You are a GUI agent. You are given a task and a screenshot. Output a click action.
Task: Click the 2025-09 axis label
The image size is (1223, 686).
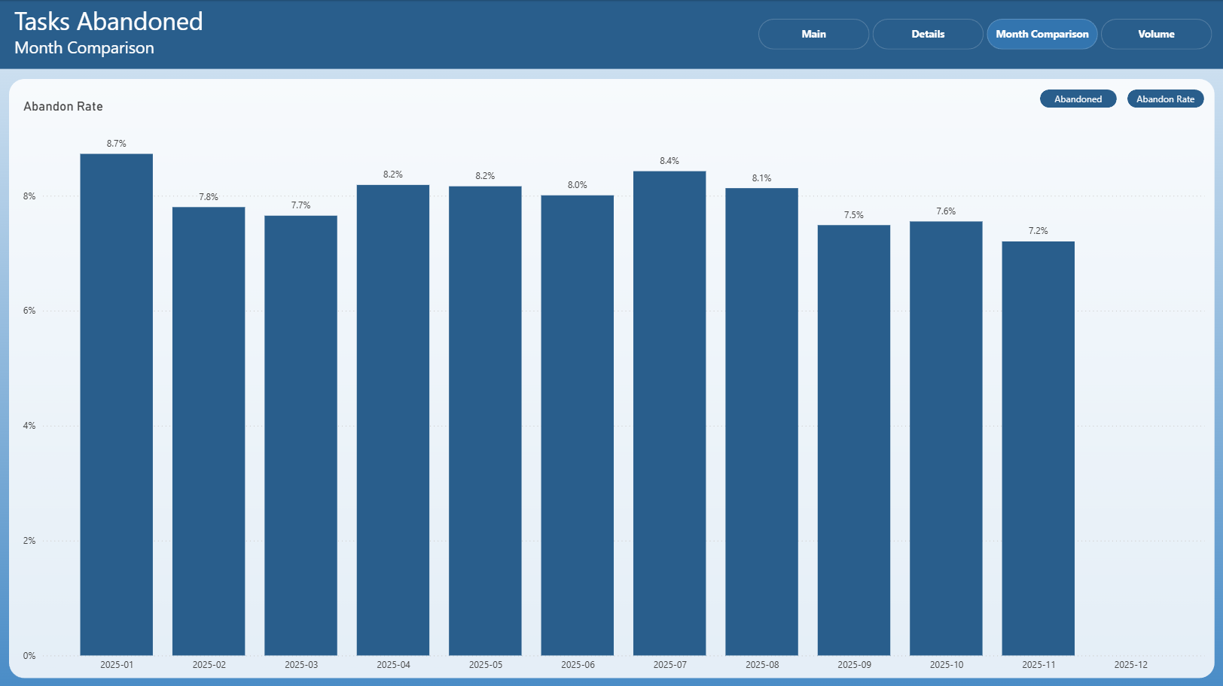pos(854,665)
